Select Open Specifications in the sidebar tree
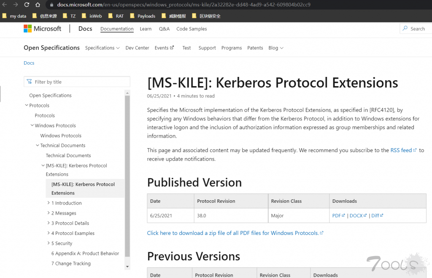This screenshot has height=278, width=432. coord(51,95)
